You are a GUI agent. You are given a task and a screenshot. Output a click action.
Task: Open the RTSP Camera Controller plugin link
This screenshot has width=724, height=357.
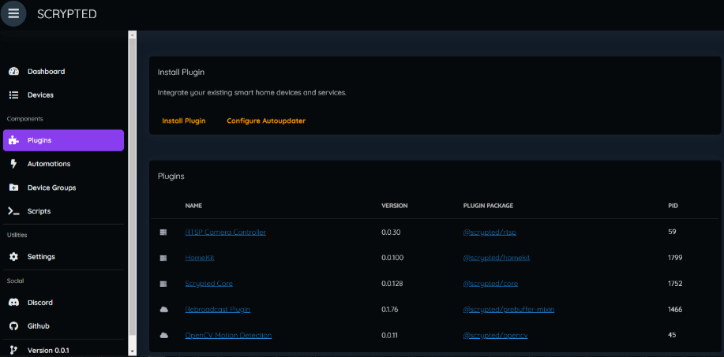pyautogui.click(x=225, y=232)
